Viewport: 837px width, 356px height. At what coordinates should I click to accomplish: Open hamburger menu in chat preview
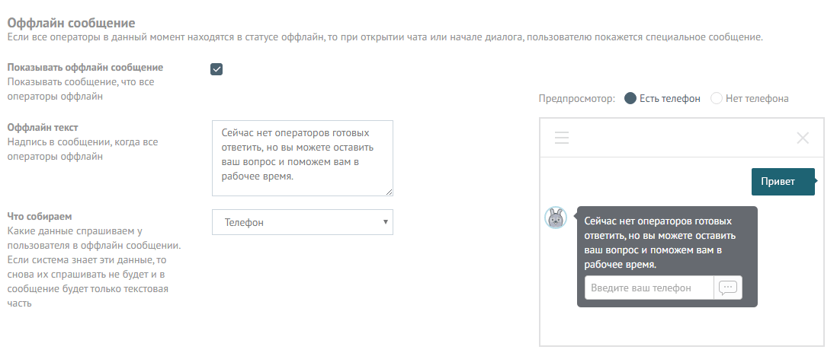point(562,138)
